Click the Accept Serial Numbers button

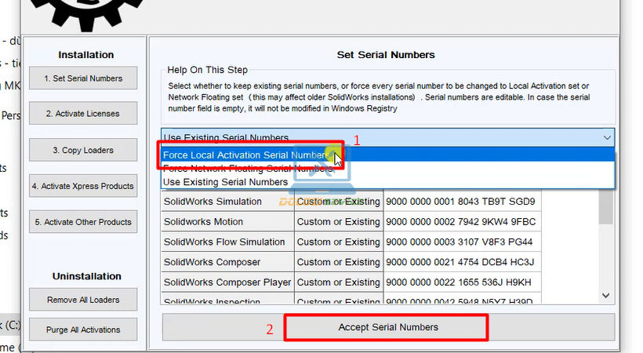click(387, 327)
